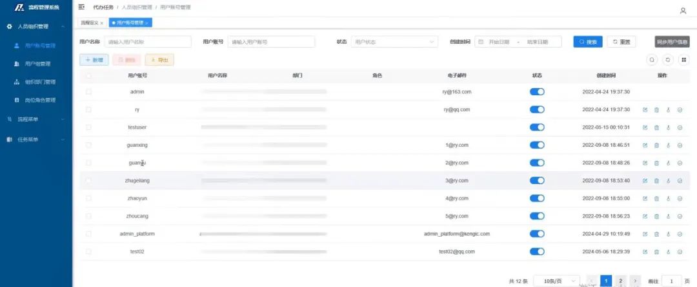Click the check-circle icon in the test02 row
The width and height of the screenshot is (697, 287).
(x=680, y=252)
